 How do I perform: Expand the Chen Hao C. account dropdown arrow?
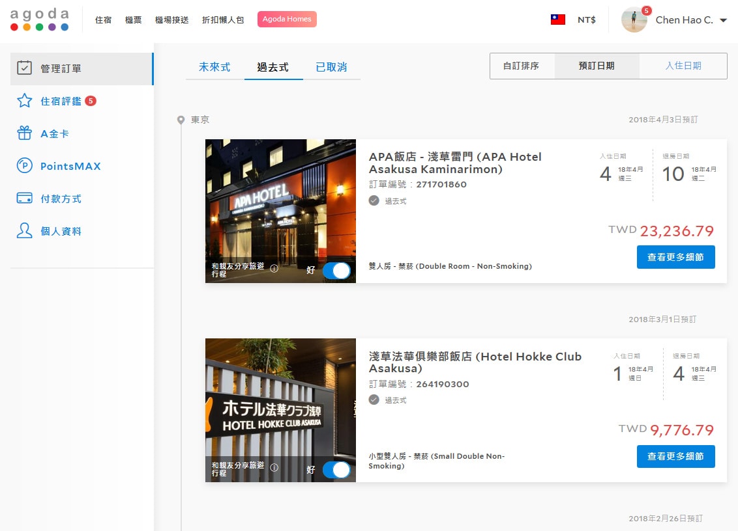[724, 20]
